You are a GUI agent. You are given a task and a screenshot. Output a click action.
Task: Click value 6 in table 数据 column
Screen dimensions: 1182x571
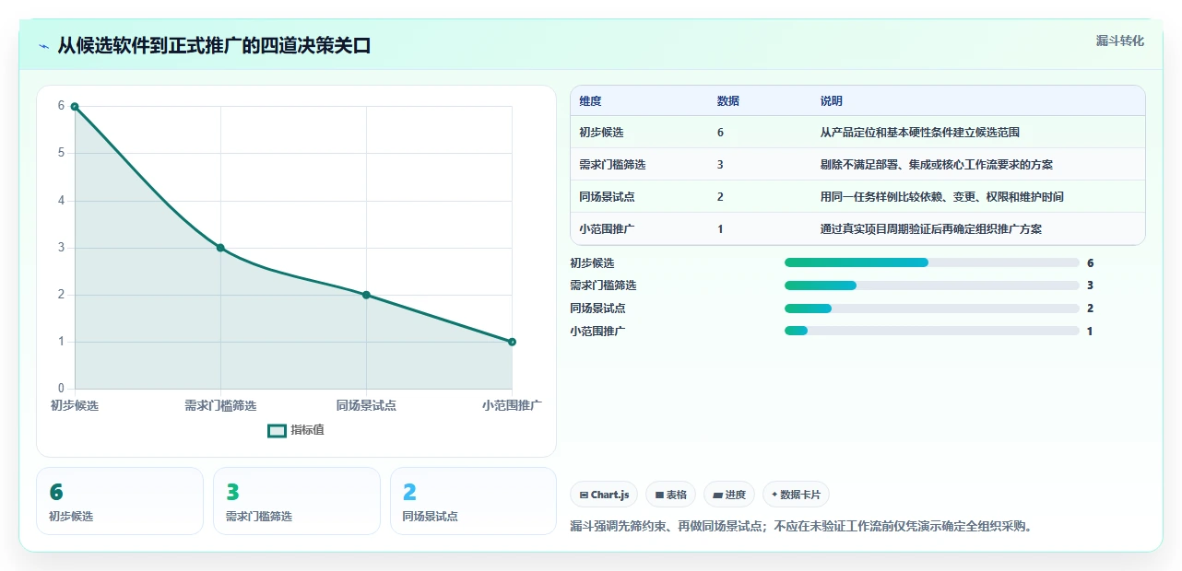coord(720,133)
